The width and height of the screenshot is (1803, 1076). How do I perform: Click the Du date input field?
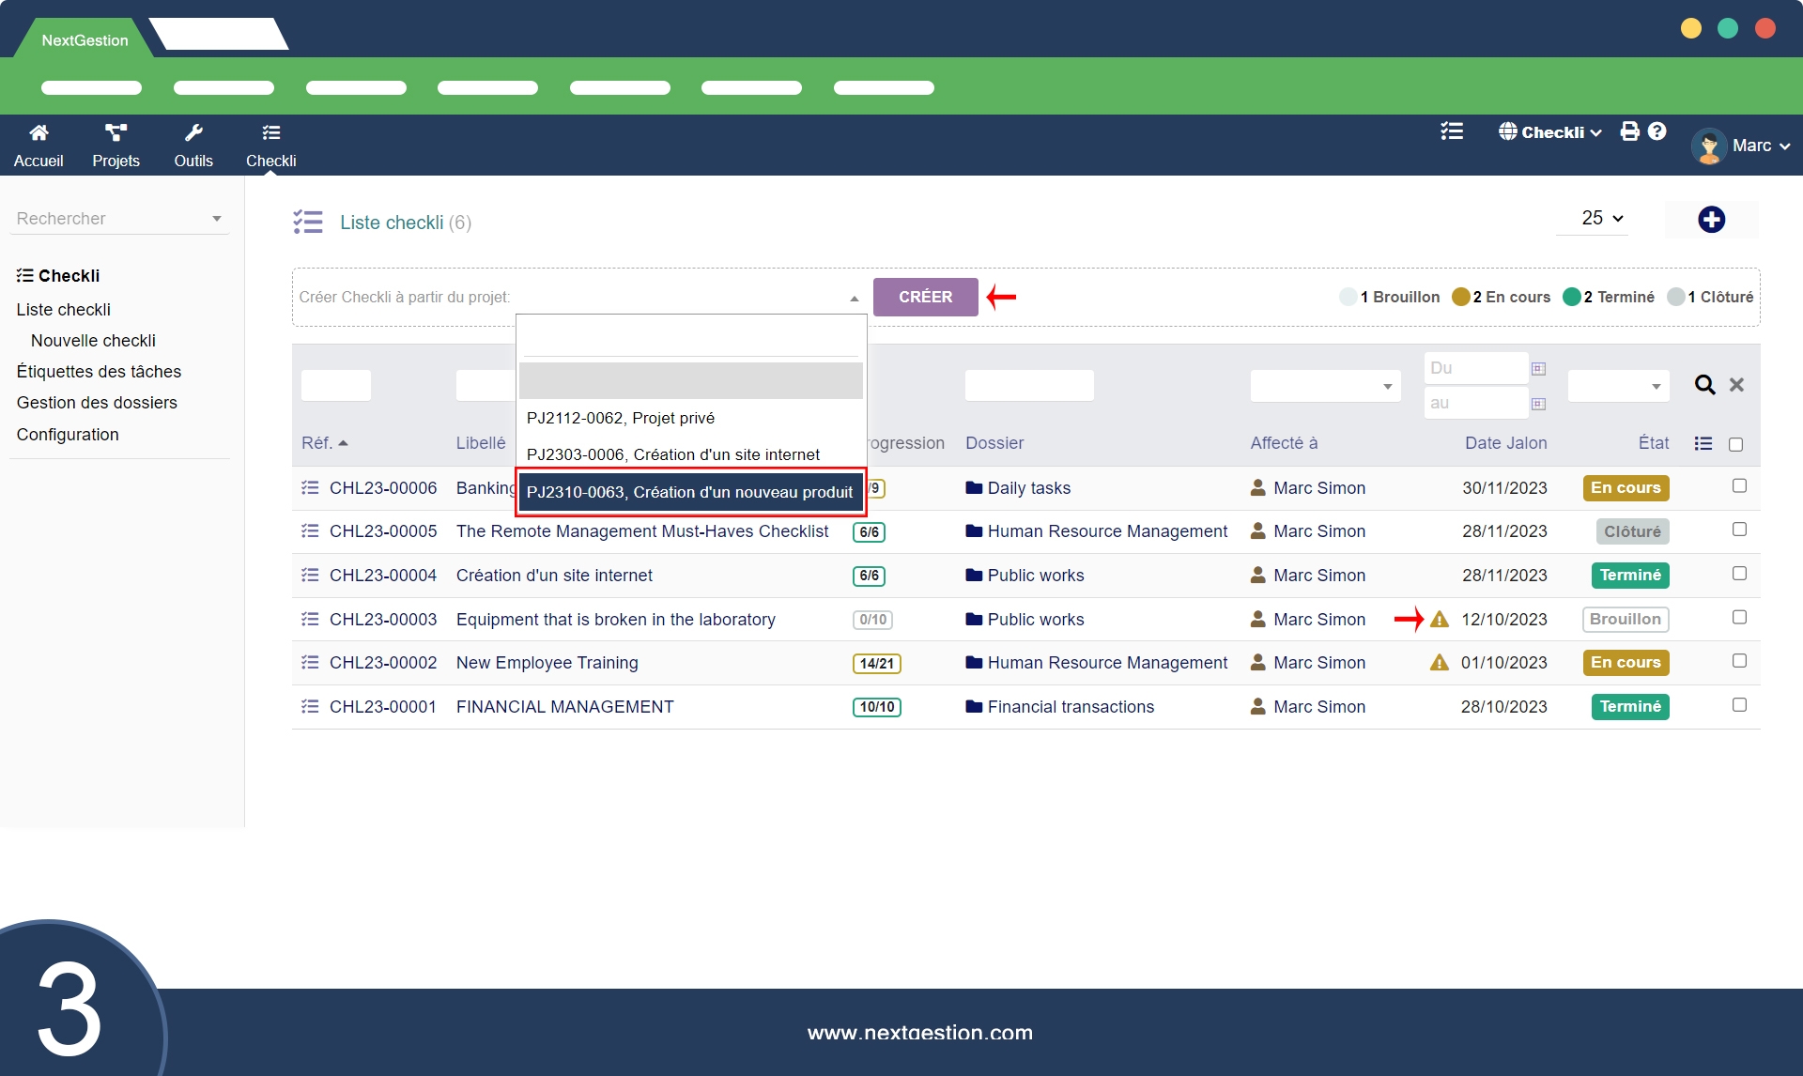click(1474, 368)
